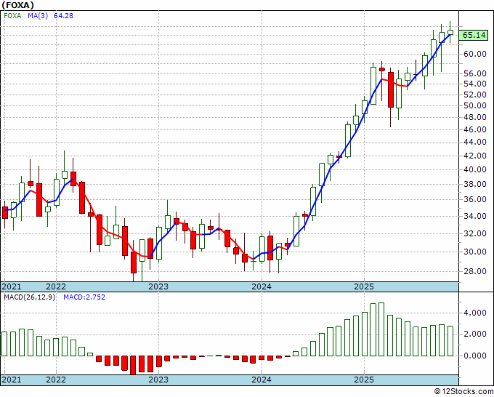Click the 60.00 price axis label
This screenshot has width=494, height=397.
pos(475,54)
